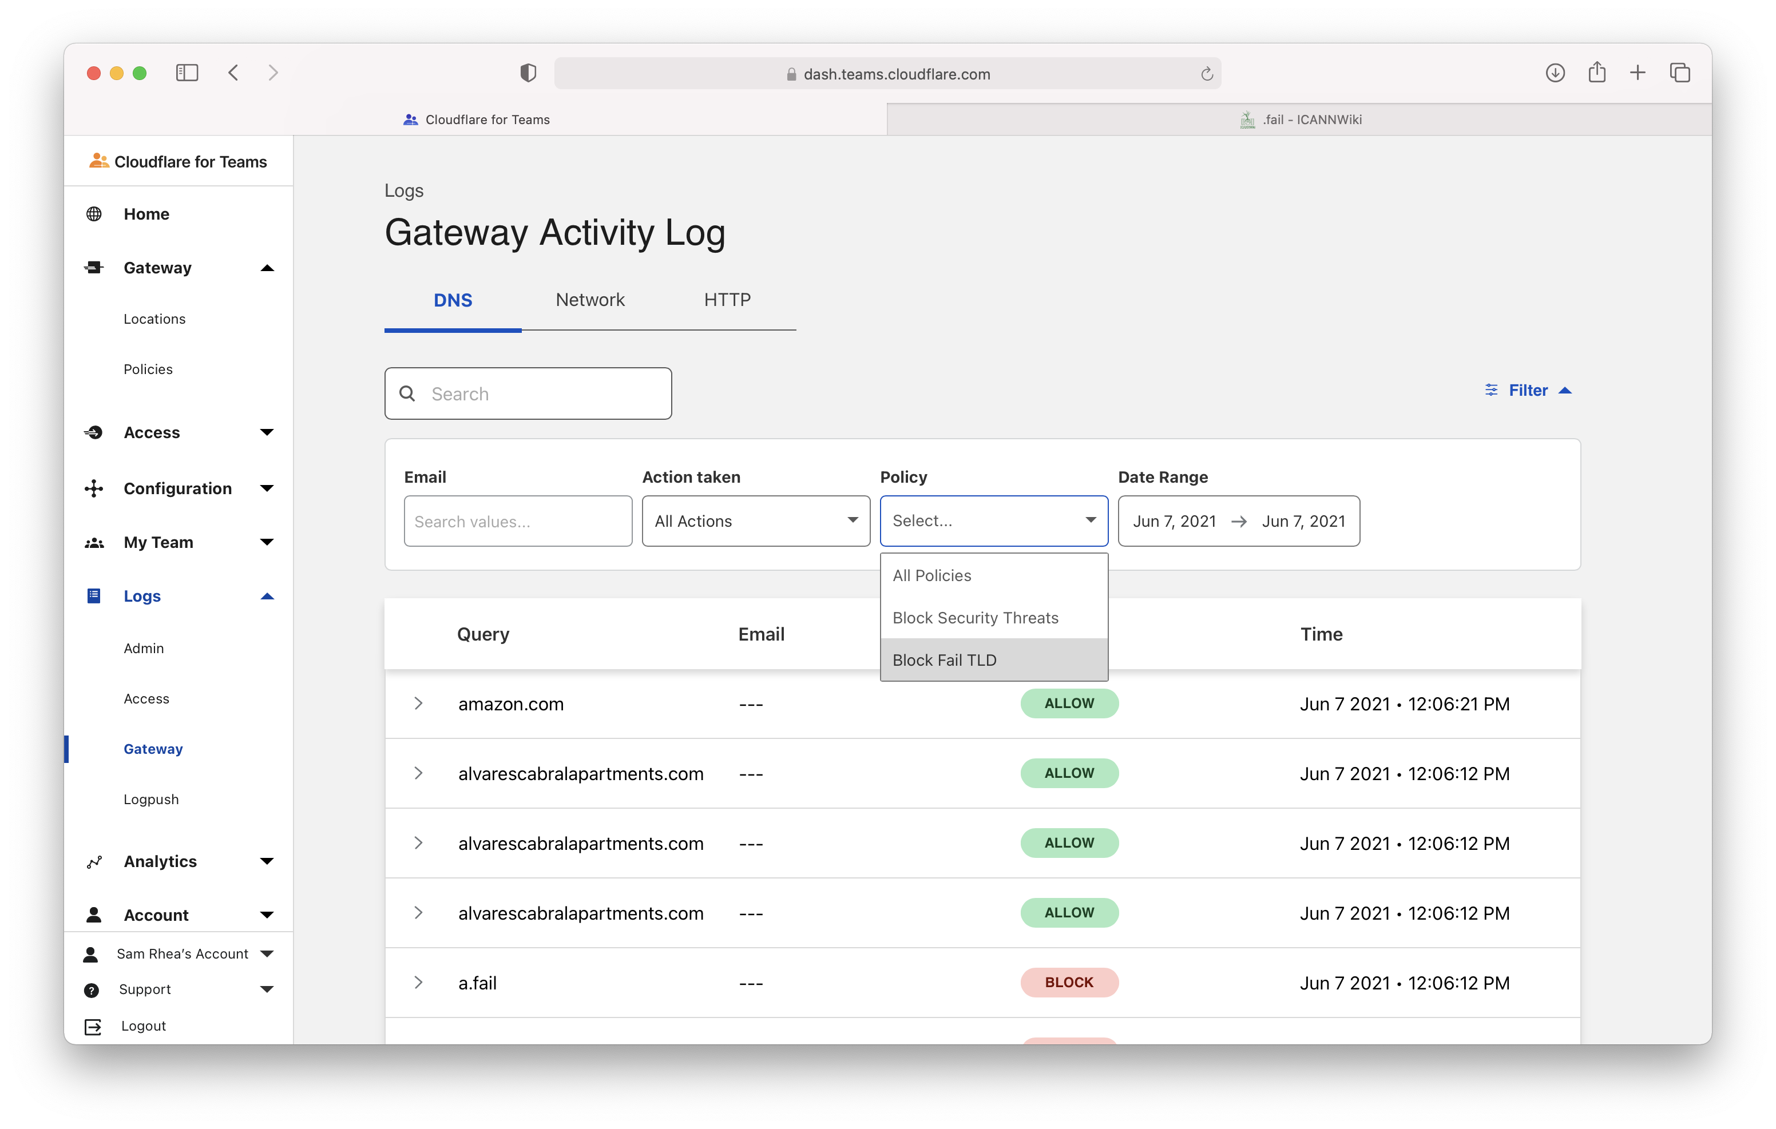Collapse the Filter panel
The image size is (1776, 1129).
click(x=1528, y=390)
